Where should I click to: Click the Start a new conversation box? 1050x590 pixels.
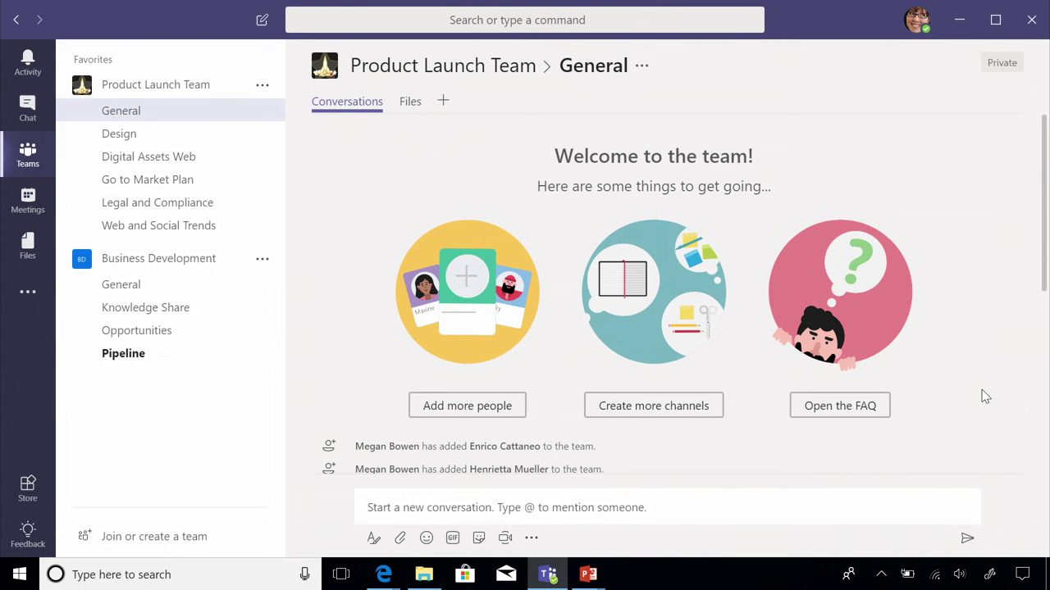(667, 507)
